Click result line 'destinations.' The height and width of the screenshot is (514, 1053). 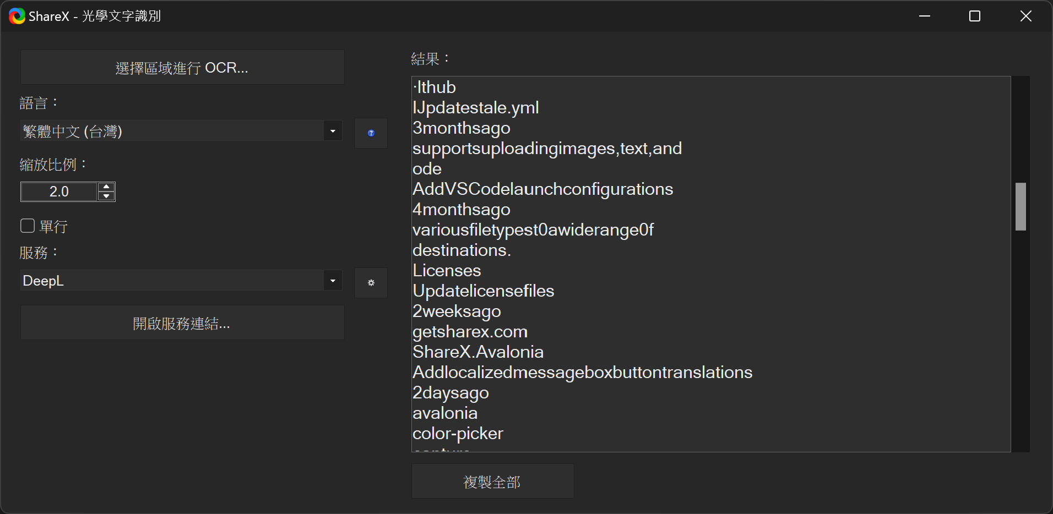pyautogui.click(x=462, y=250)
